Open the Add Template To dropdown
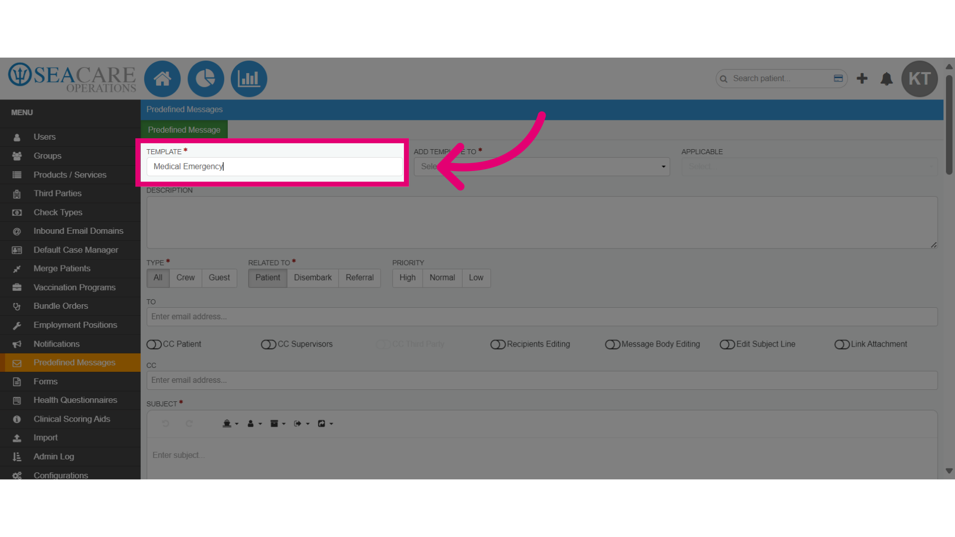 point(542,167)
